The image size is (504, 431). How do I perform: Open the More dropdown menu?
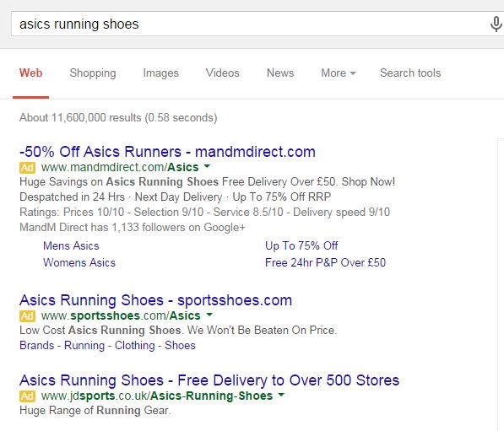click(x=339, y=73)
